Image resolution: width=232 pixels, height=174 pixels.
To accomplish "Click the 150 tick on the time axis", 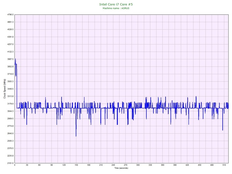I will click(76, 165).
